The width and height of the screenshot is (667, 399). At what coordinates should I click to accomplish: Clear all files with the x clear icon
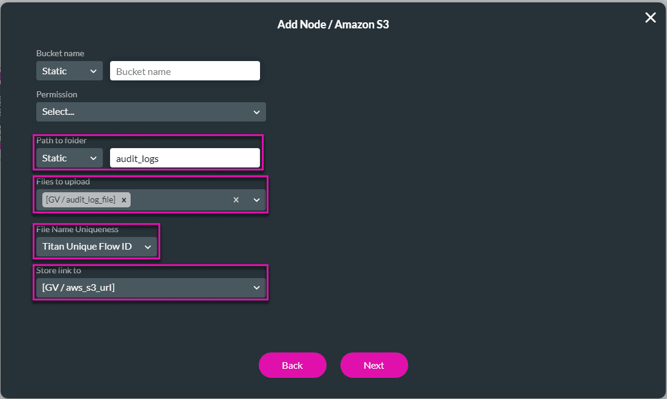pos(235,199)
